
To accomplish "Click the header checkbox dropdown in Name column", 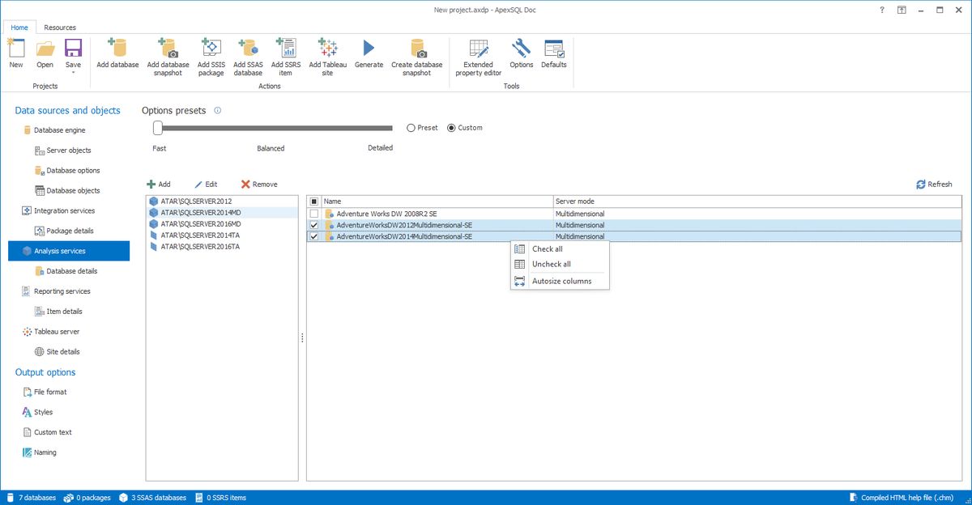I will 313,201.
